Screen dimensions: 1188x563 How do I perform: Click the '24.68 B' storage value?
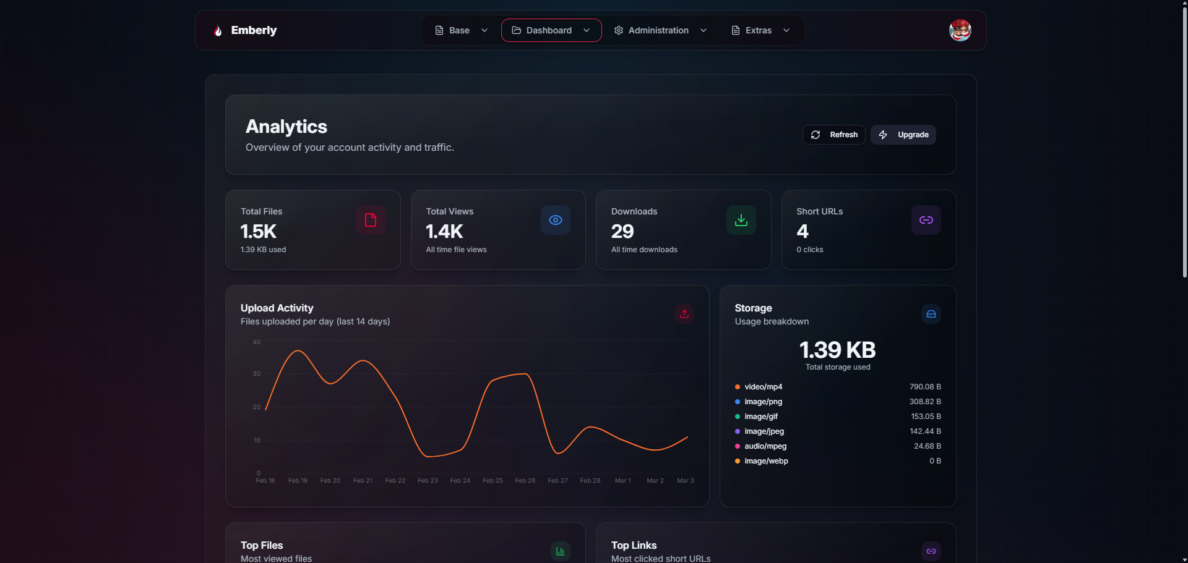point(928,446)
